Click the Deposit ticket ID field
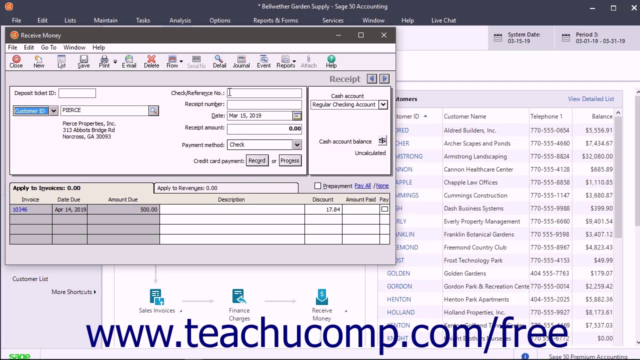Screen dimensions: 640x360 coord(77,93)
